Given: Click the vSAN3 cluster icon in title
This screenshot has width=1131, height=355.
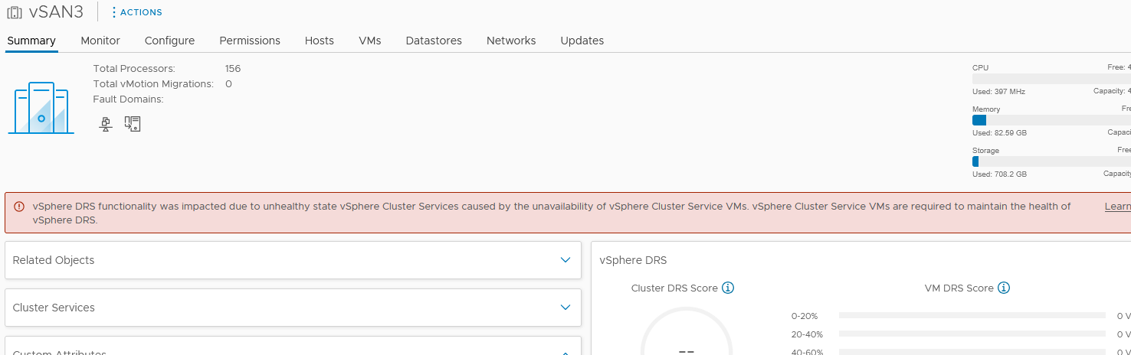Looking at the screenshot, I should coord(15,12).
